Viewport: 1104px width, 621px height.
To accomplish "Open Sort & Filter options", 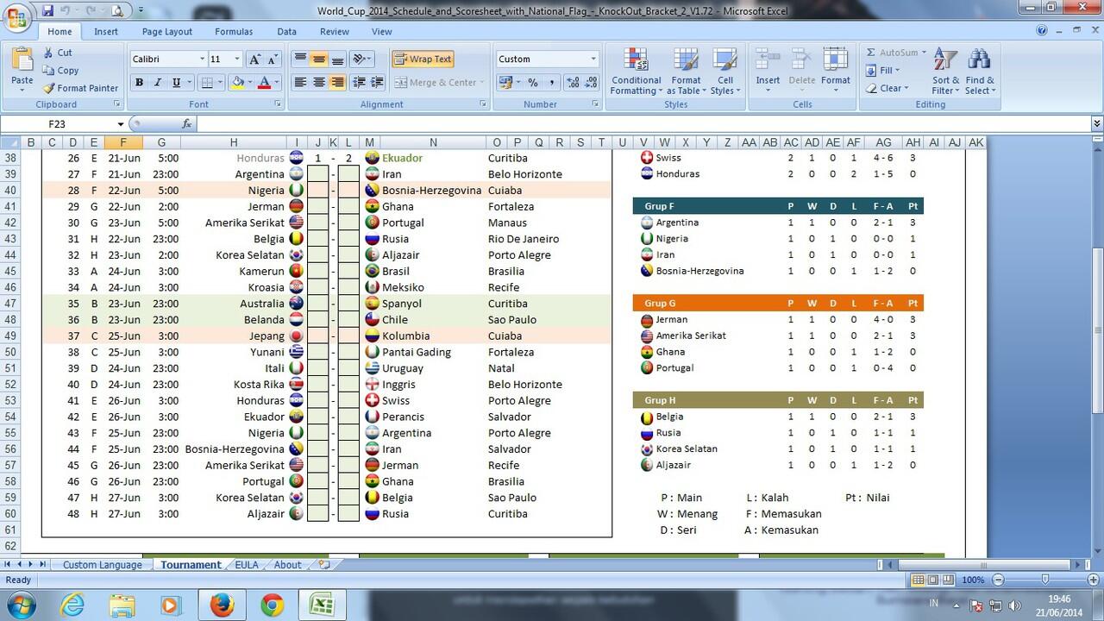I will click(945, 71).
